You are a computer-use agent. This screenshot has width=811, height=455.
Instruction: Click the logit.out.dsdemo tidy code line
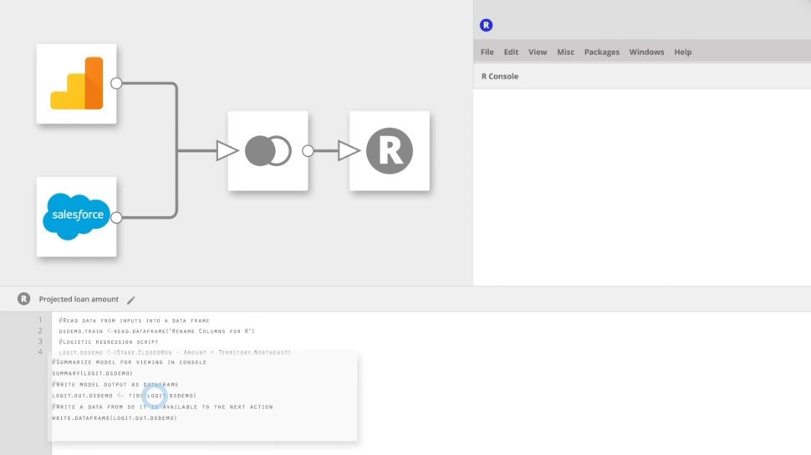(x=124, y=396)
